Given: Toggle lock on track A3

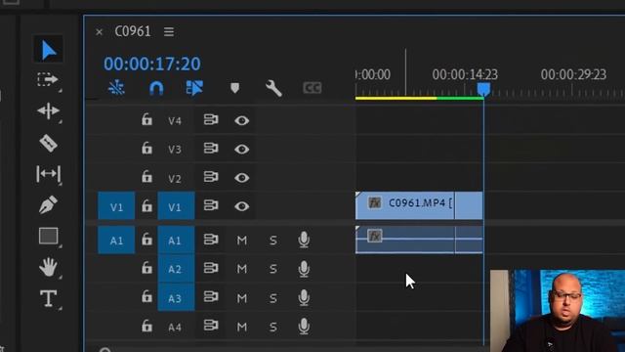Looking at the screenshot, I should 146,297.
